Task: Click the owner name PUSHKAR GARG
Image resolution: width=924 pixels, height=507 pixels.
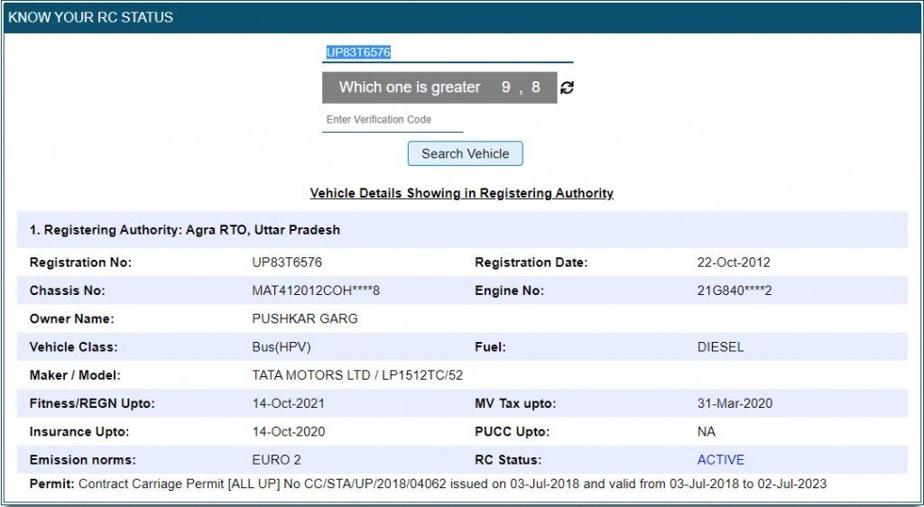Action: click(x=305, y=319)
